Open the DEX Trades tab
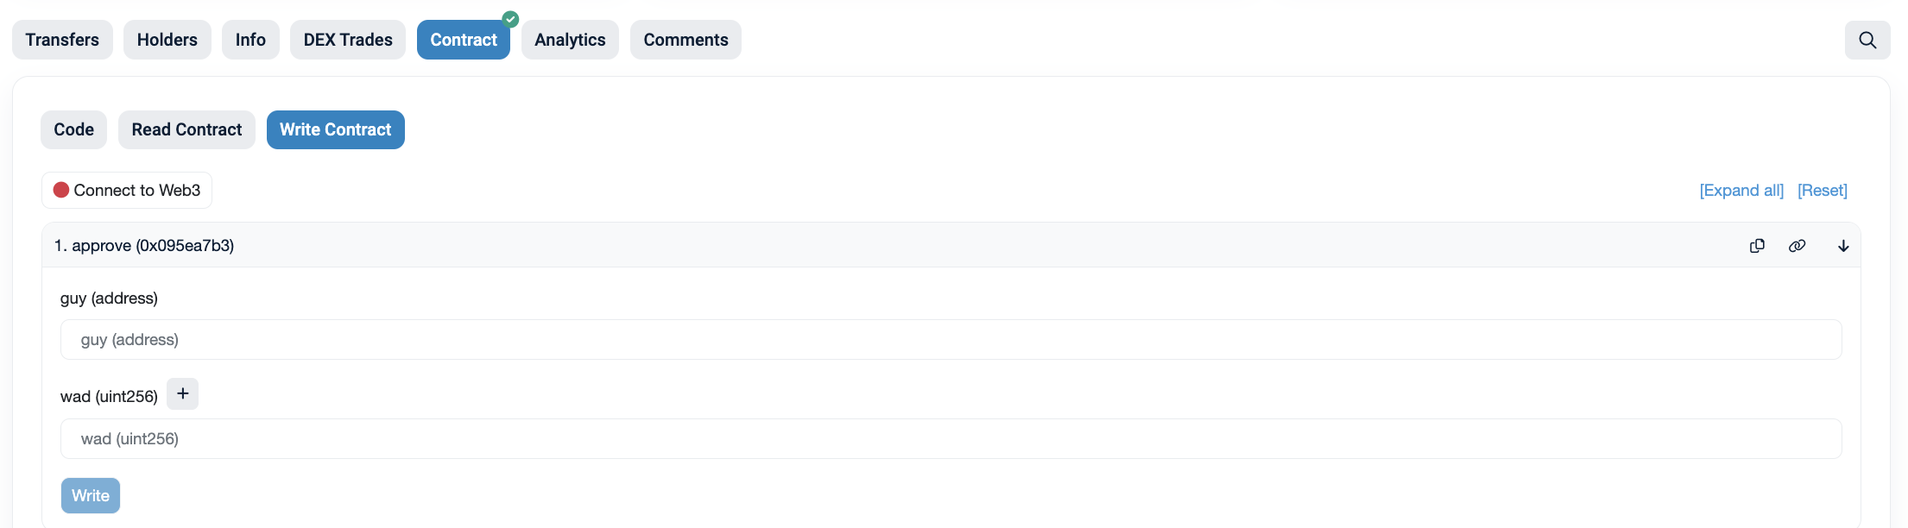 [x=347, y=40]
